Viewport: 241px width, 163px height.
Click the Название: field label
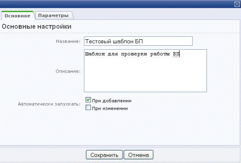[x=68, y=41]
